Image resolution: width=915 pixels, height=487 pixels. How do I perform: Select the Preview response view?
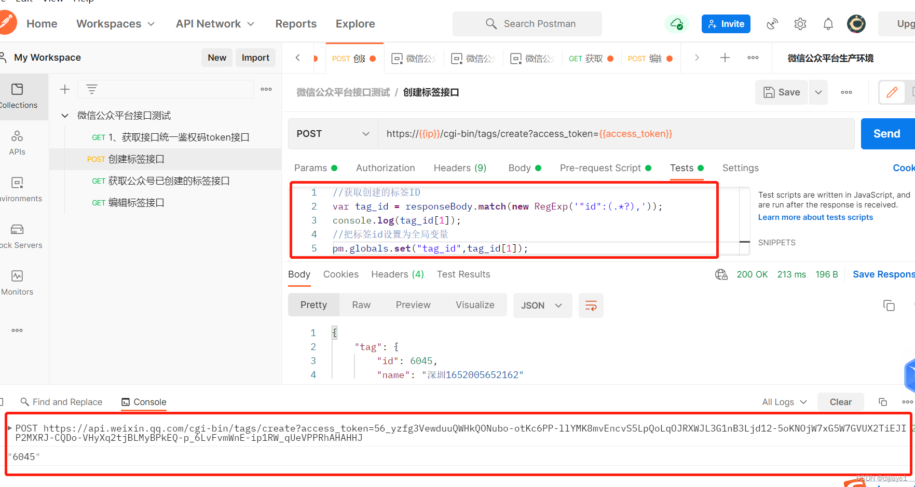click(x=413, y=305)
